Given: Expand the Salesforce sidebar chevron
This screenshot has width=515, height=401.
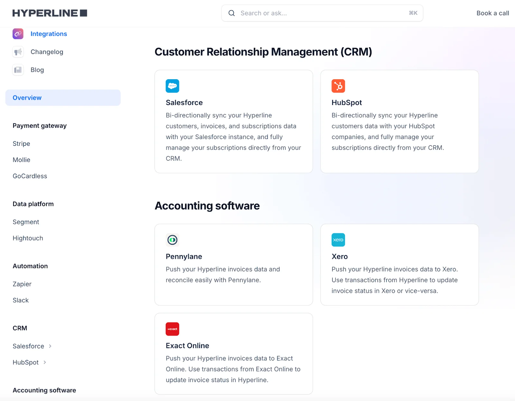Looking at the screenshot, I should point(50,346).
